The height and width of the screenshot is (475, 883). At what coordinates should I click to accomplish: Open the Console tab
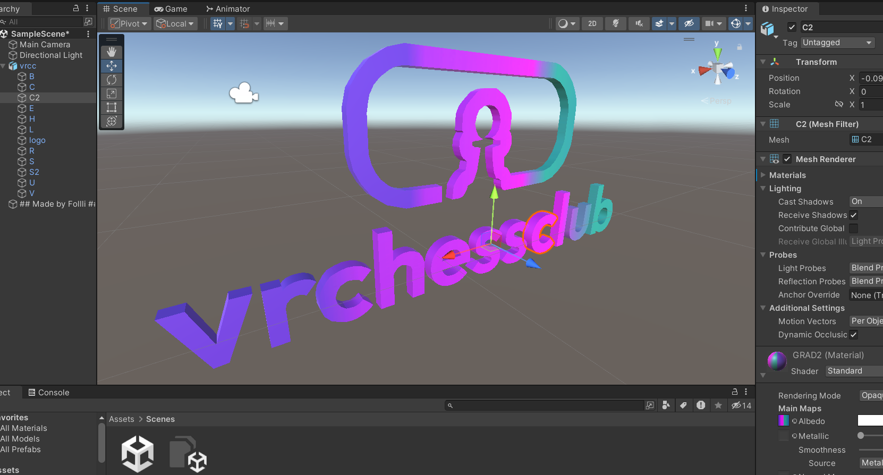tap(49, 393)
